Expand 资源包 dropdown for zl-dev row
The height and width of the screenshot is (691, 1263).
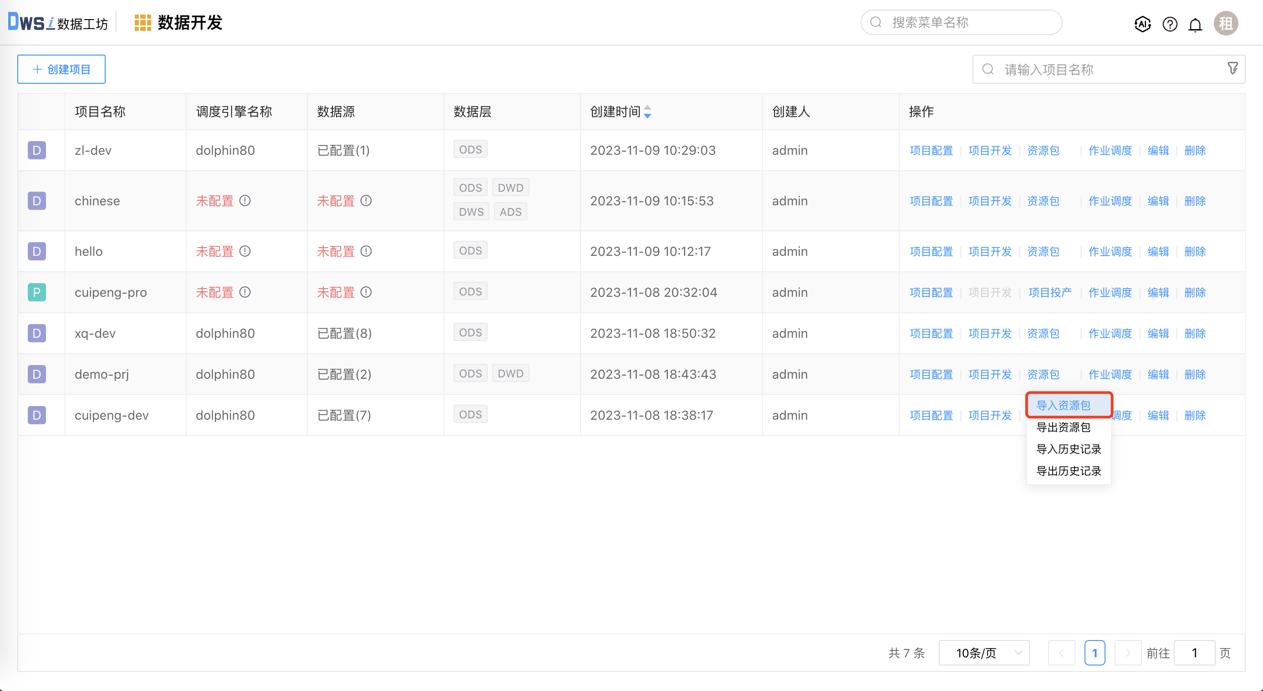point(1044,151)
